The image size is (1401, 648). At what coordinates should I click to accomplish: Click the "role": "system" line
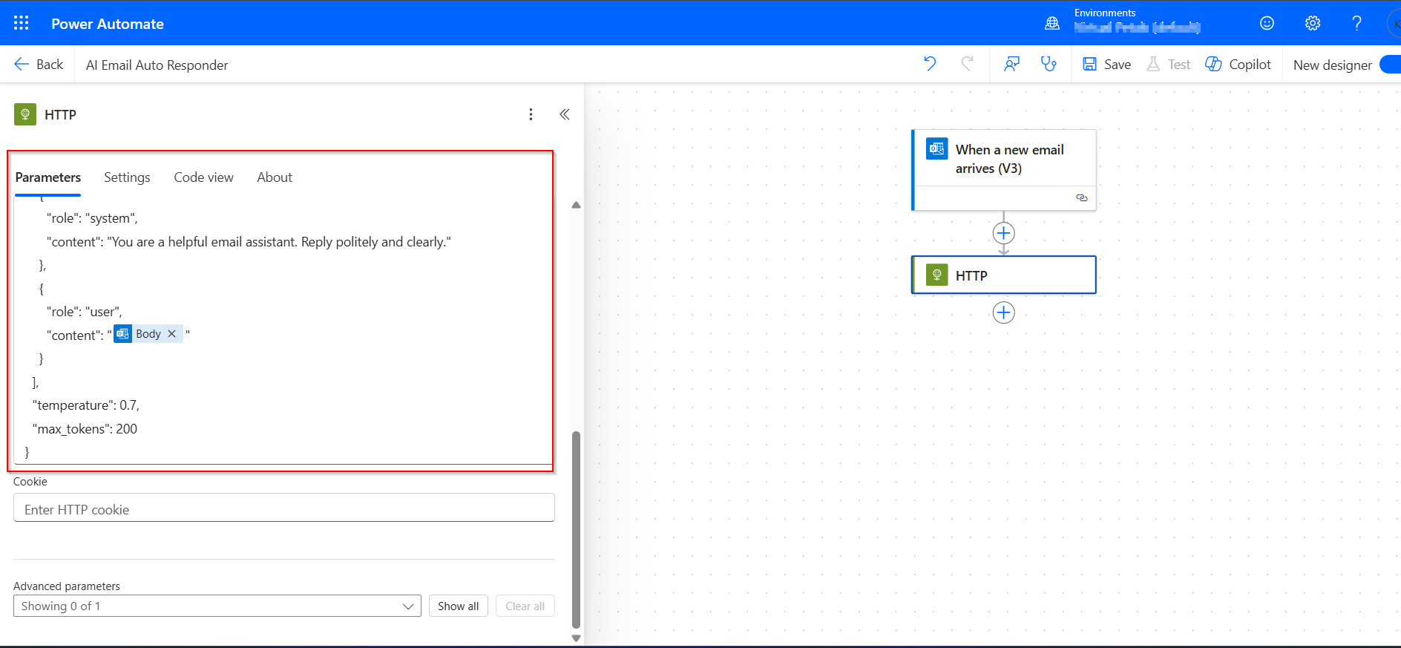point(92,218)
